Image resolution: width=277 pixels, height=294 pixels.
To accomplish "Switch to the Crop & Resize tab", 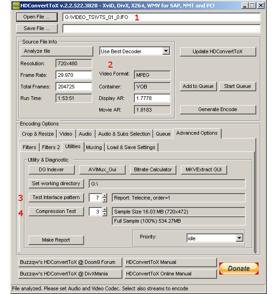I will click(38, 134).
